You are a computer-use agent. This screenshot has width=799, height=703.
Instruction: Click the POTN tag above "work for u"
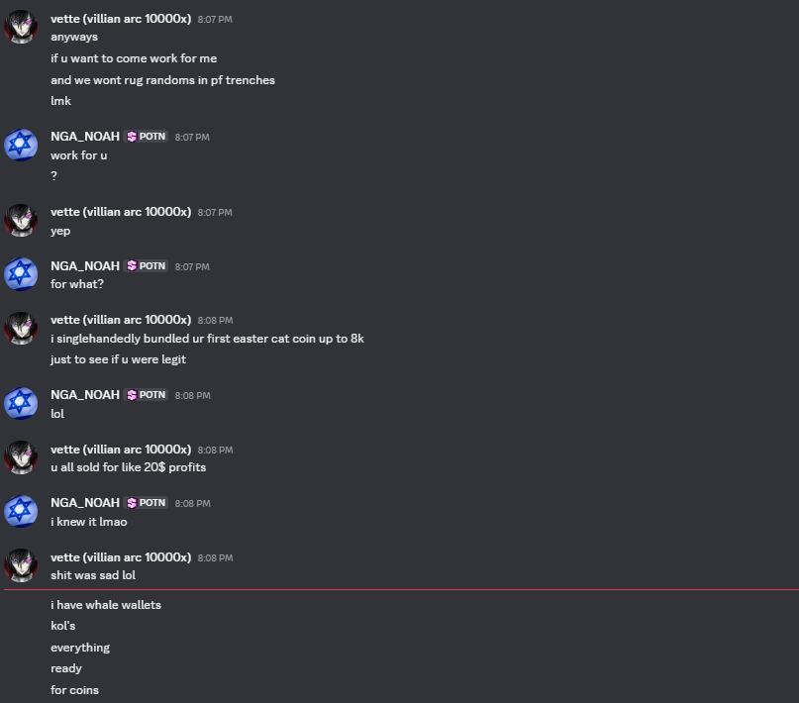point(147,137)
